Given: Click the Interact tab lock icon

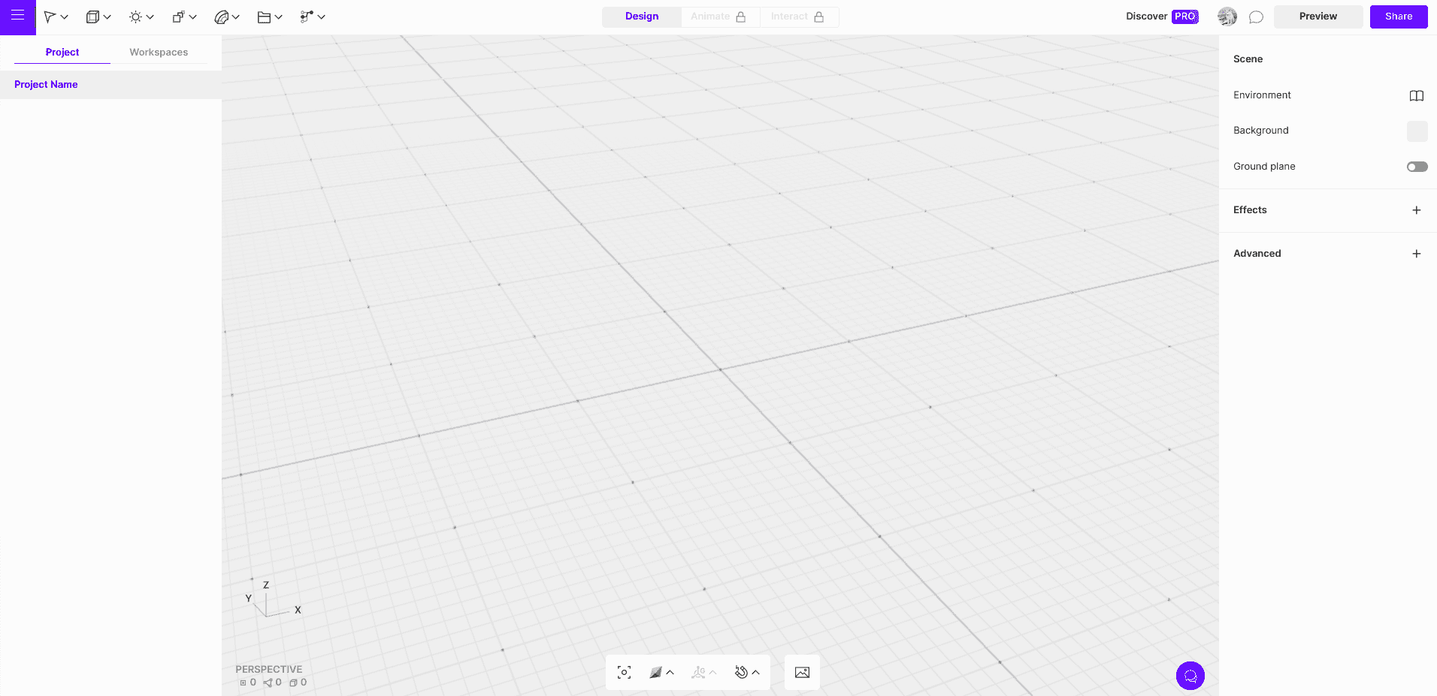Looking at the screenshot, I should click(818, 17).
